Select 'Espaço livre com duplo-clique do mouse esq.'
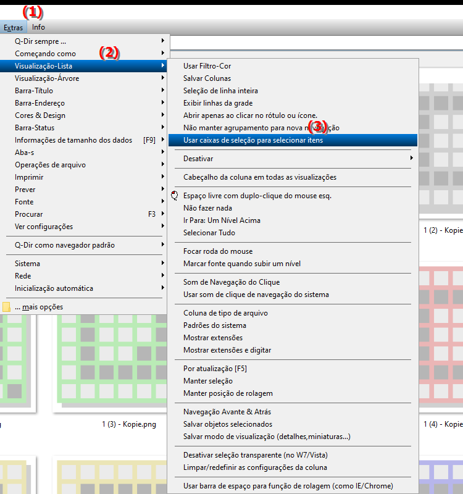463x494 pixels. coord(293,196)
